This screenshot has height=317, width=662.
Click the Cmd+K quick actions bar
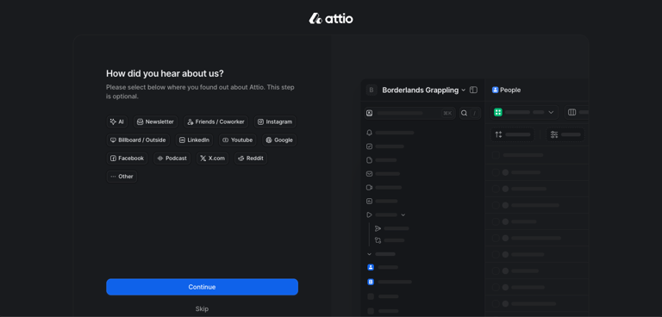point(409,113)
